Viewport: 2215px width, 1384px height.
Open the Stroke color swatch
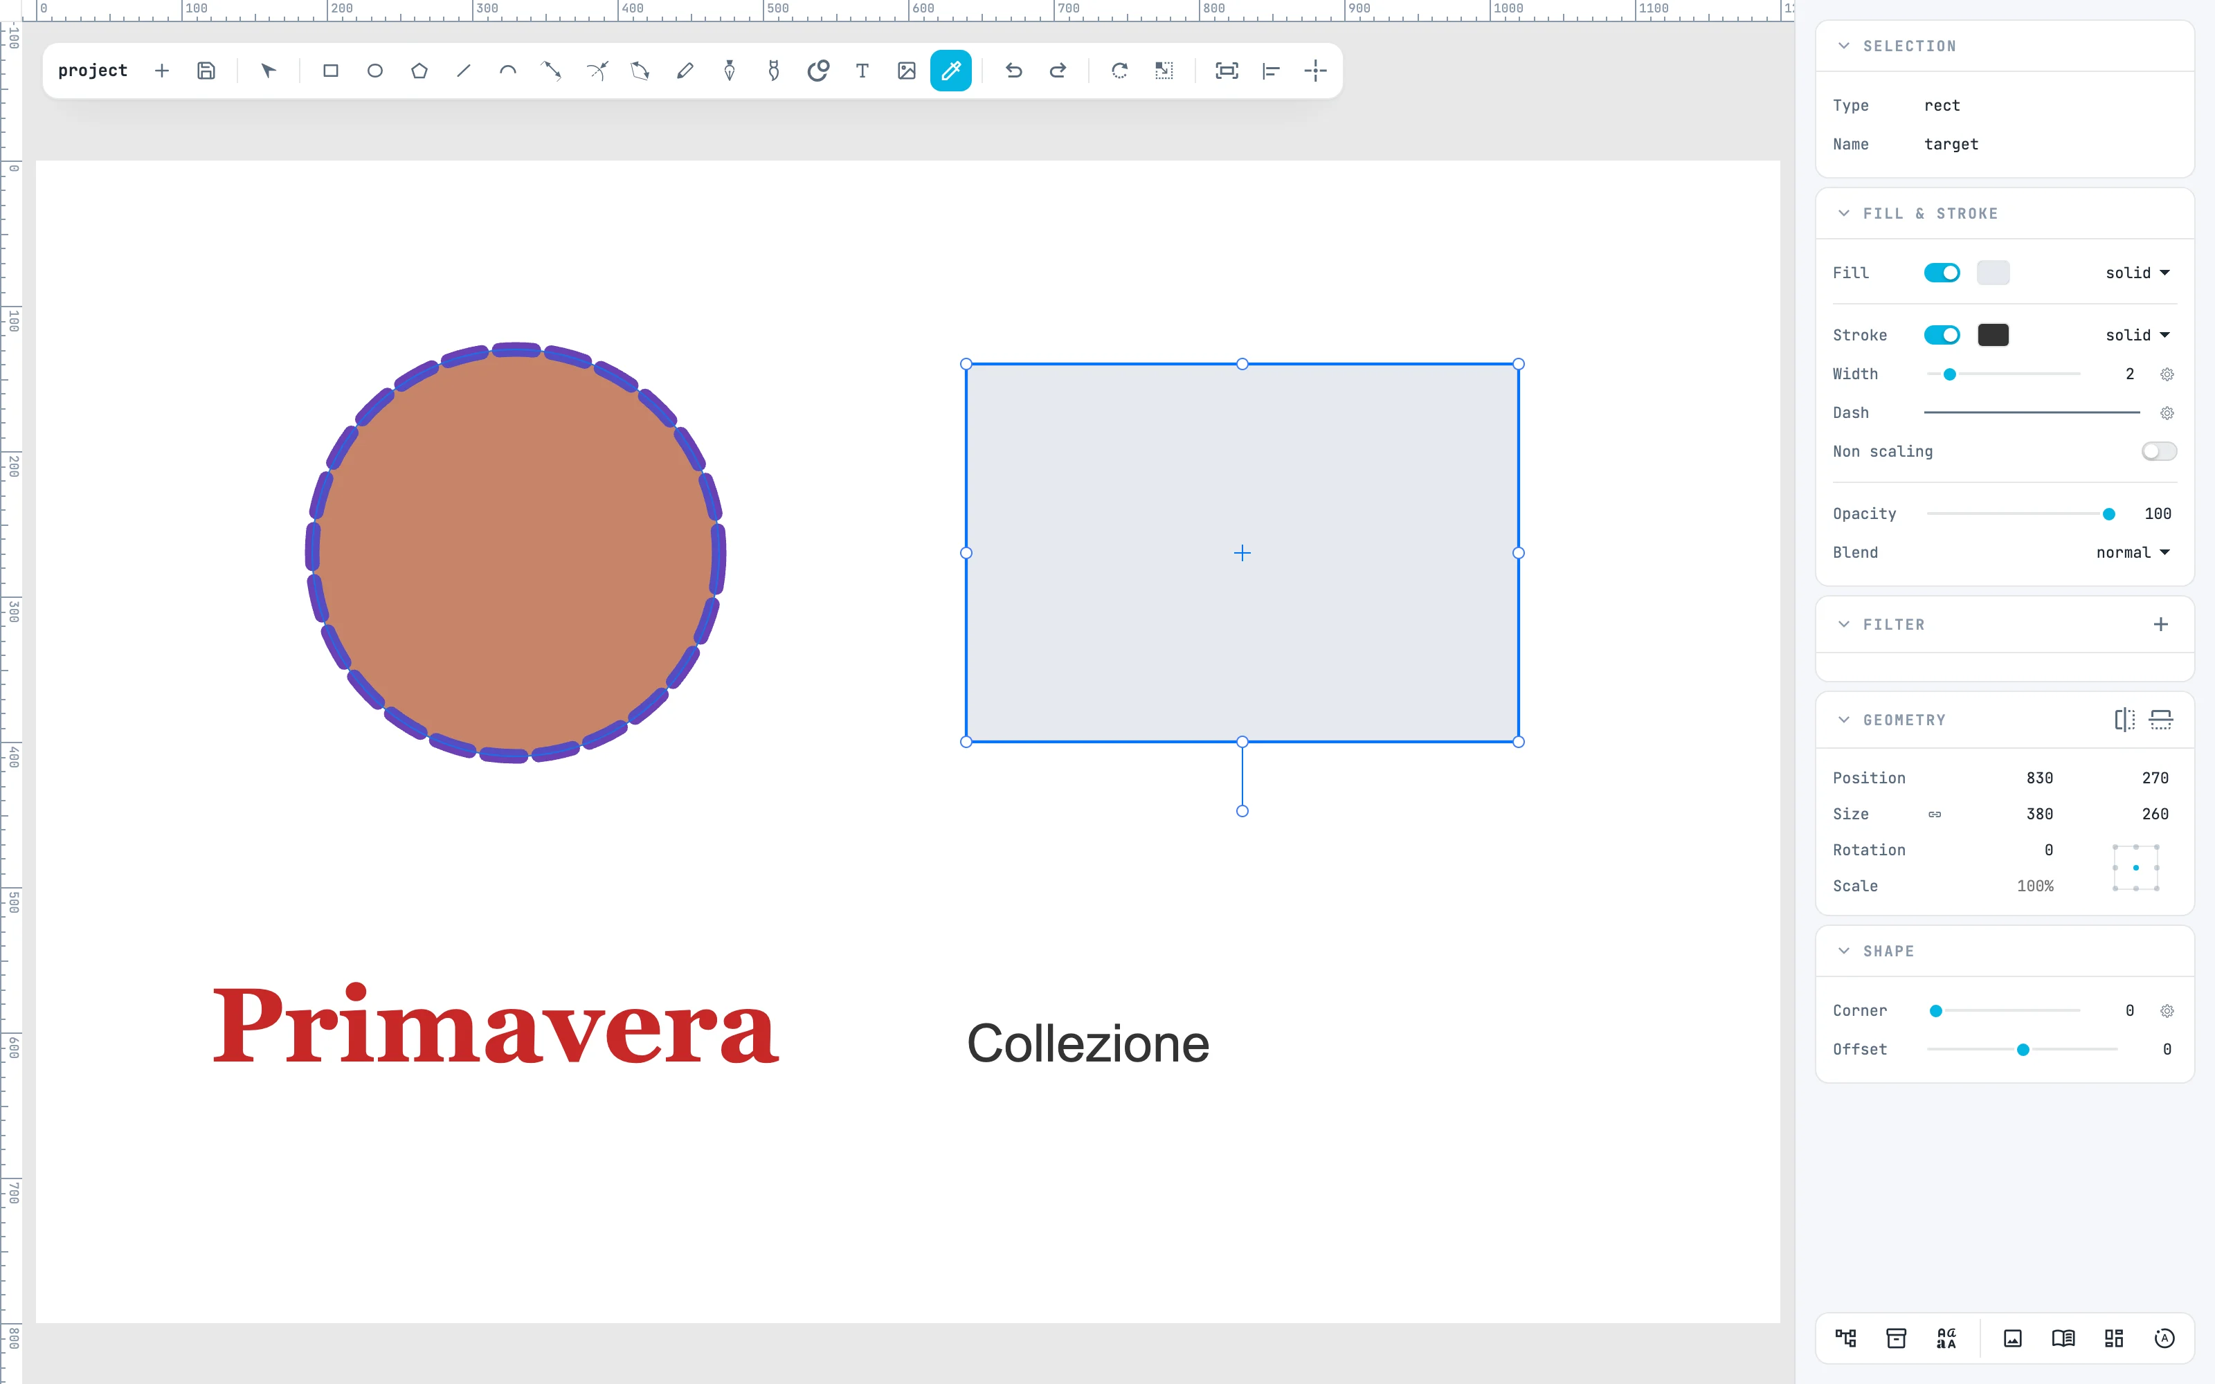(x=1993, y=335)
